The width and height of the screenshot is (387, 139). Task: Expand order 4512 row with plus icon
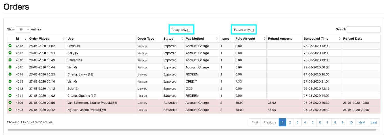[x=10, y=88]
